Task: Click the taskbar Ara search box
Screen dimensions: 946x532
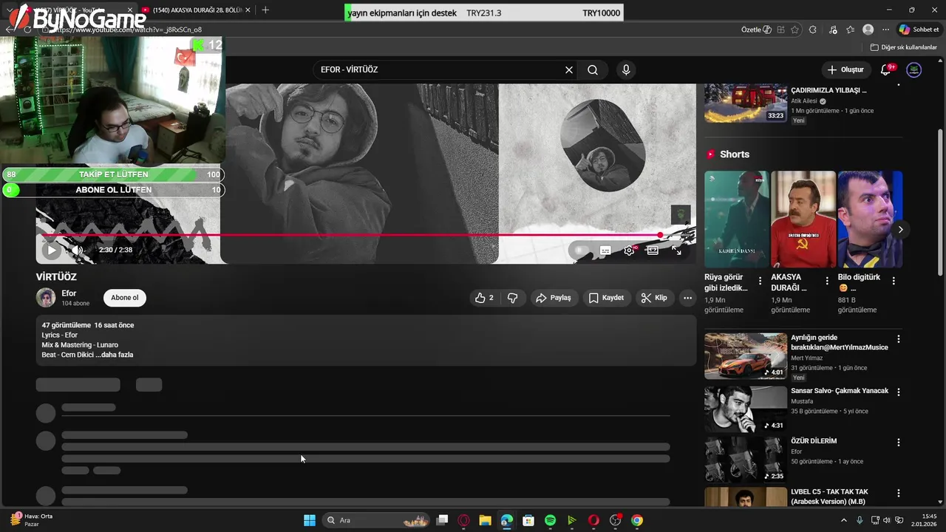Action: click(x=377, y=520)
